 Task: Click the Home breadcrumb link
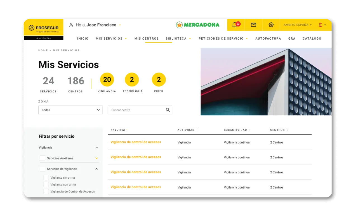[x=43, y=50]
